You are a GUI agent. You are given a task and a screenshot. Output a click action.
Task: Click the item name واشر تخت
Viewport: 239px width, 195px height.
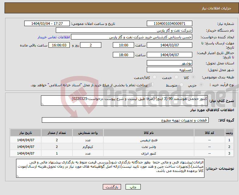click(x=149, y=147)
